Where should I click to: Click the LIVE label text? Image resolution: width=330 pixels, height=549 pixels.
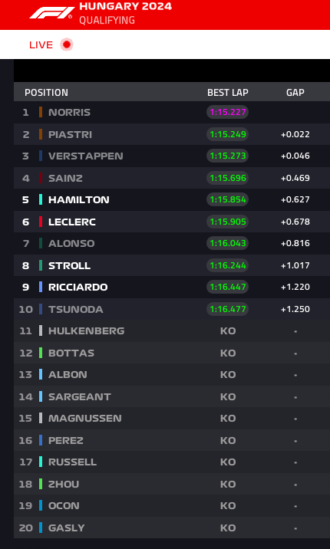pos(41,44)
